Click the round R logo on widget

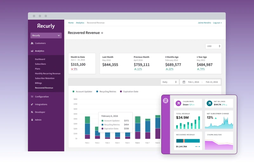165,101
